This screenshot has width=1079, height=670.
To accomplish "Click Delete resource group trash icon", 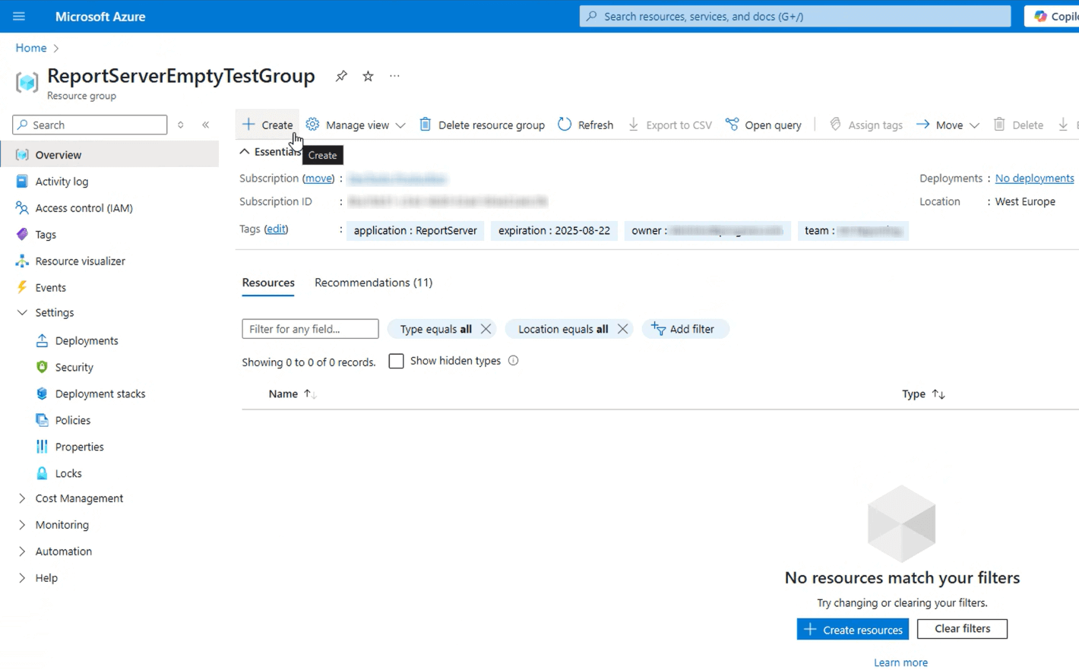I will 426,125.
